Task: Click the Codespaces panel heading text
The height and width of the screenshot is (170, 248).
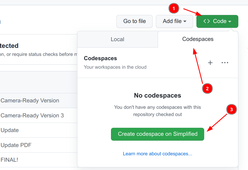Action: click(100, 58)
